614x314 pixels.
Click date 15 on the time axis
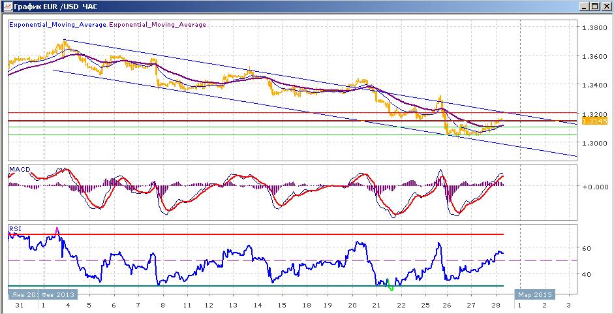281,306
